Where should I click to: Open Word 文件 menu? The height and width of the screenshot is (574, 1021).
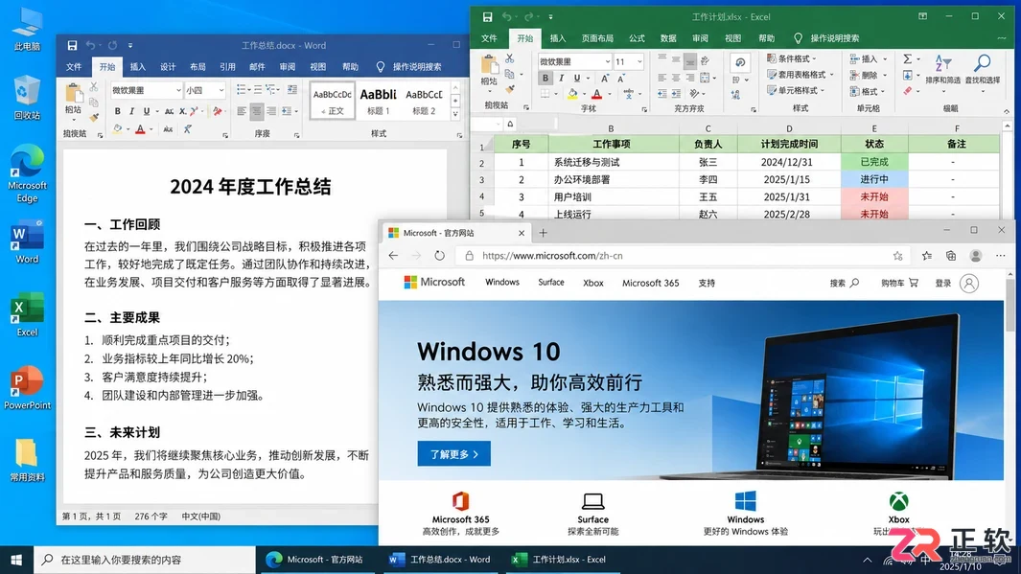coord(74,67)
